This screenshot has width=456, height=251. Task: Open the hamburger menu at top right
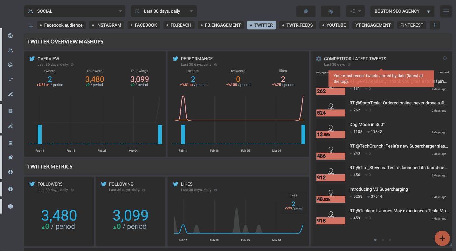coord(446,11)
